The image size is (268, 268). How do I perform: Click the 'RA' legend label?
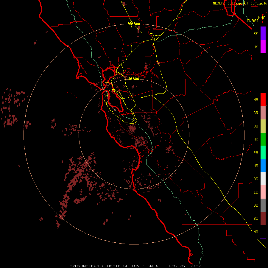click(x=255, y=153)
